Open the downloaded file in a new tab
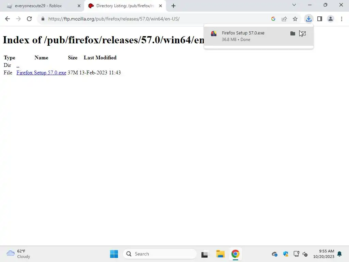Screen dimensions: 349x262 303,33
